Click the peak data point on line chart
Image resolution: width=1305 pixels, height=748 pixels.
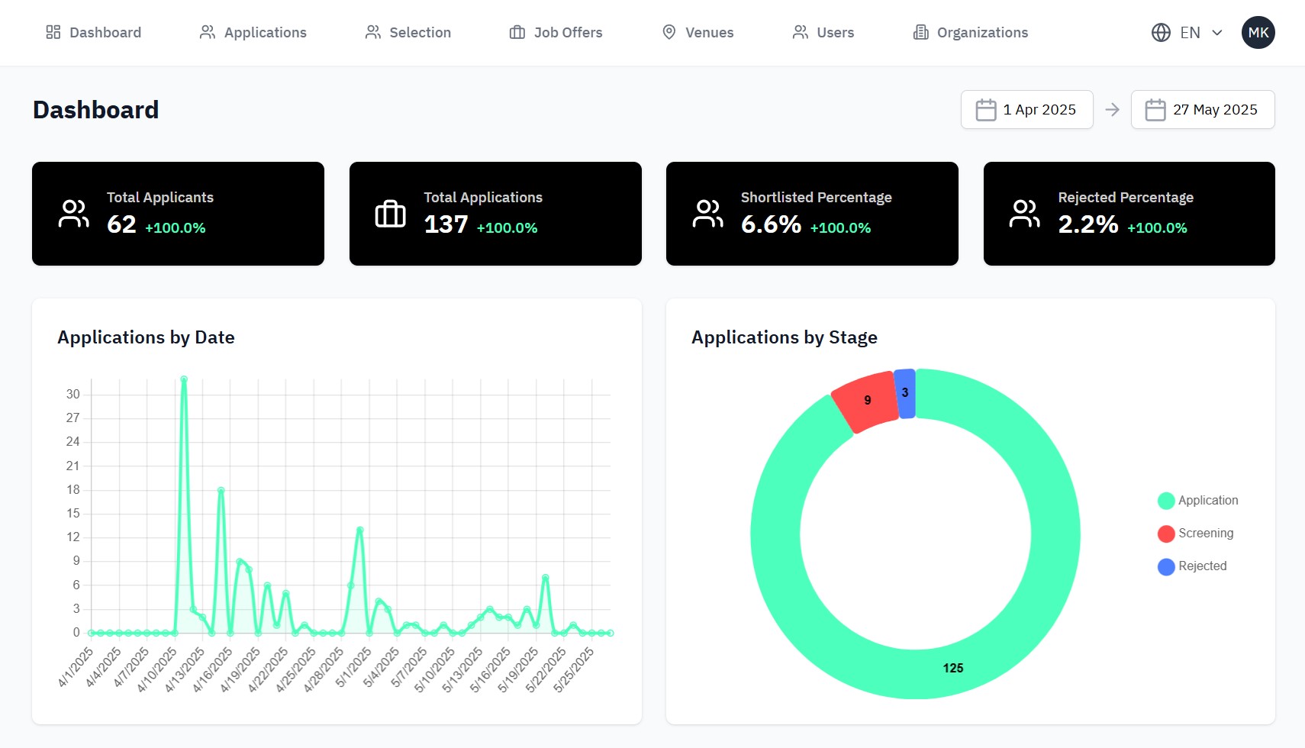click(184, 379)
